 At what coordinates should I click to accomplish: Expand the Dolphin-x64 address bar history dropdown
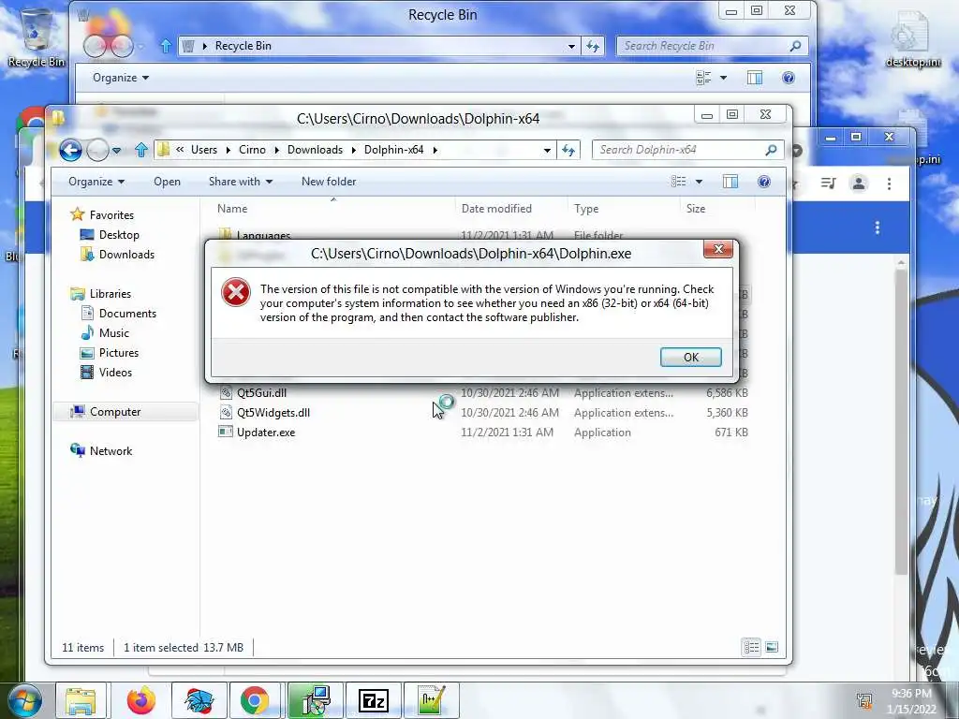(547, 151)
